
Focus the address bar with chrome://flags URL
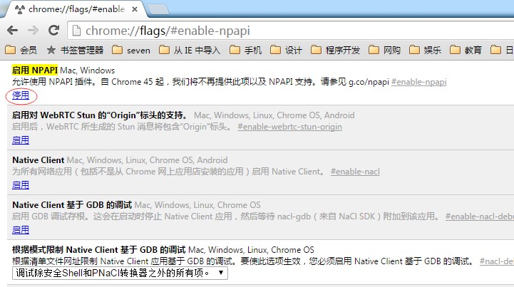292,31
